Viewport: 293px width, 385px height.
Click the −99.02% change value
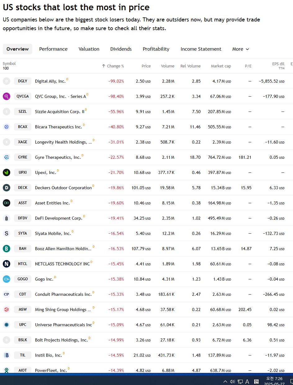pos(116,81)
